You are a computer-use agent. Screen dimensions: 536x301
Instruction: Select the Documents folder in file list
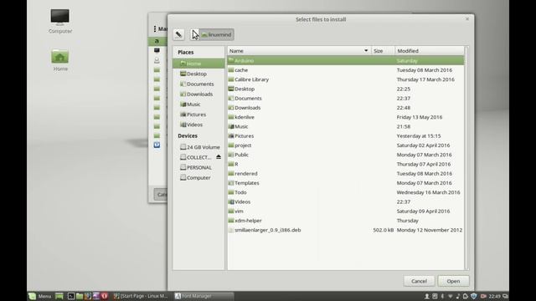click(x=346, y=99)
